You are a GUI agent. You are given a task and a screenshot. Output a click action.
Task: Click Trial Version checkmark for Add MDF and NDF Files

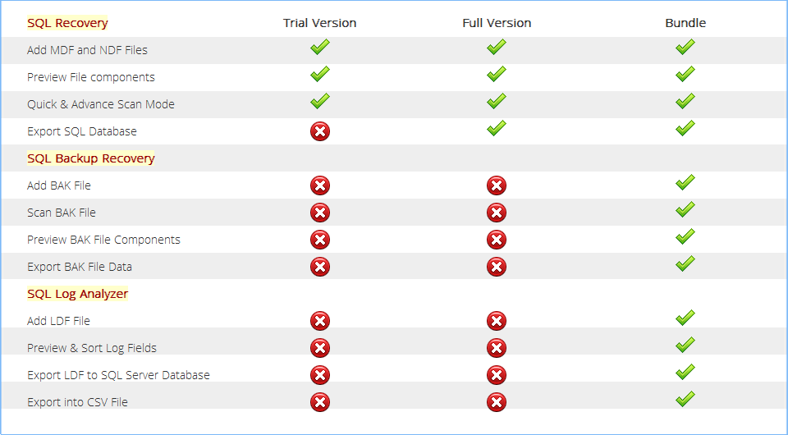(320, 48)
